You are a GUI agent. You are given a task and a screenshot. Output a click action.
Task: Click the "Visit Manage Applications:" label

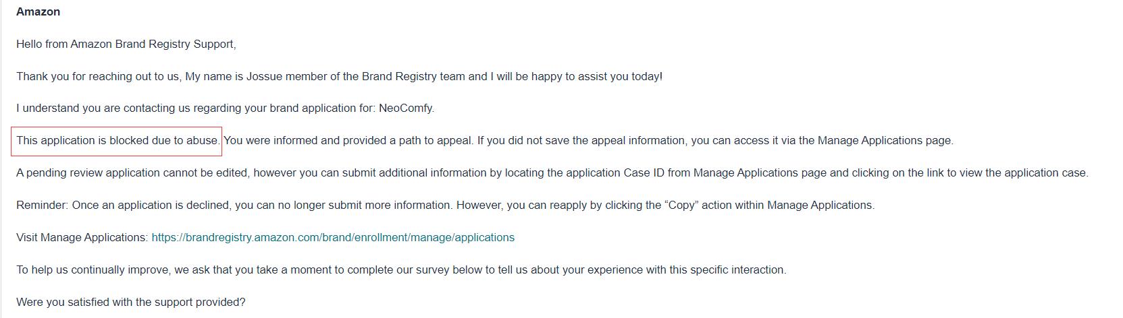[82, 238]
